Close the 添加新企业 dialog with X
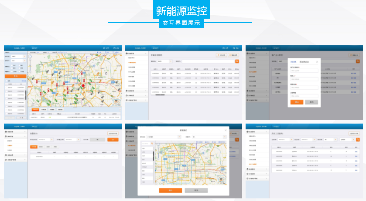The image size is (366, 201). coord(317,62)
